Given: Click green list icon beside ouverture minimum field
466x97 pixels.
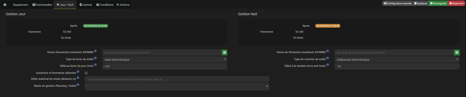Looking at the screenshot, I should point(225,53).
